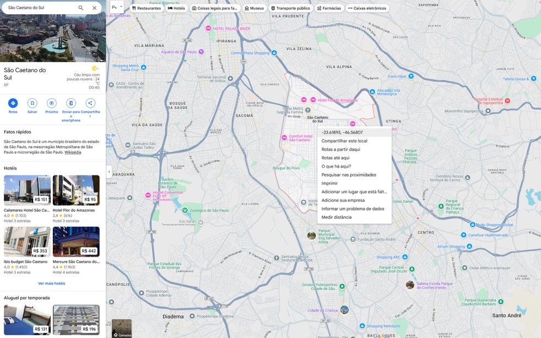Click the Cidade da Criança photo pin
The width and height of the screenshot is (541, 338).
(x=344, y=310)
